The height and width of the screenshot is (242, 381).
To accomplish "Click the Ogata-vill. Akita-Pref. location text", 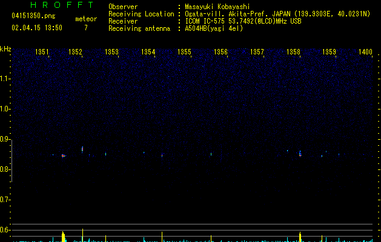I will tap(277, 14).
